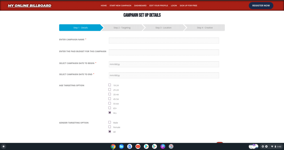
Task: Focus the paid budget input field
Action: point(164,52)
